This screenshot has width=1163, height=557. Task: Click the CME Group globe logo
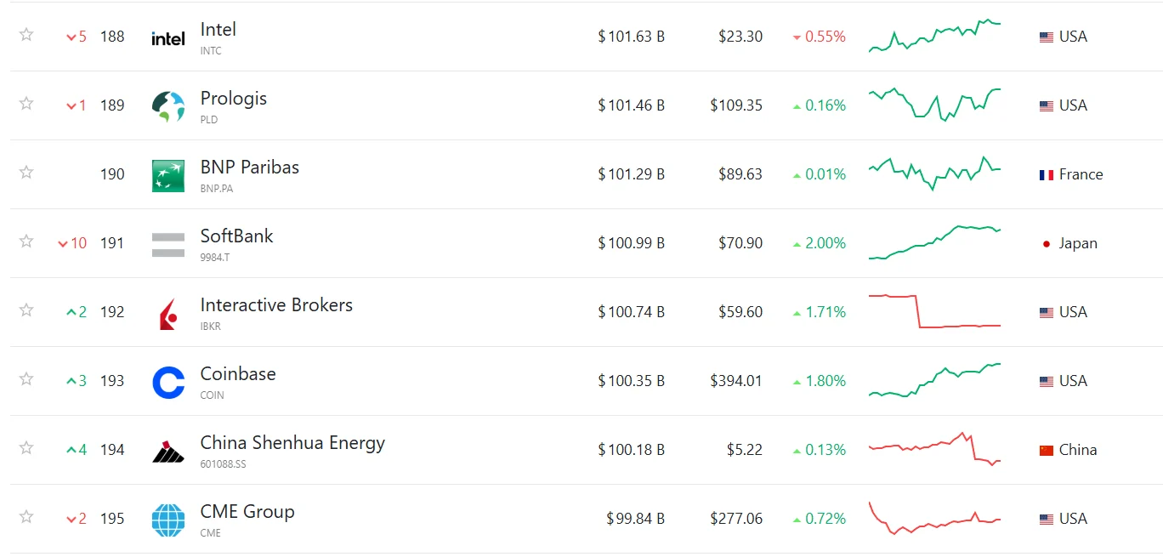pos(167,520)
